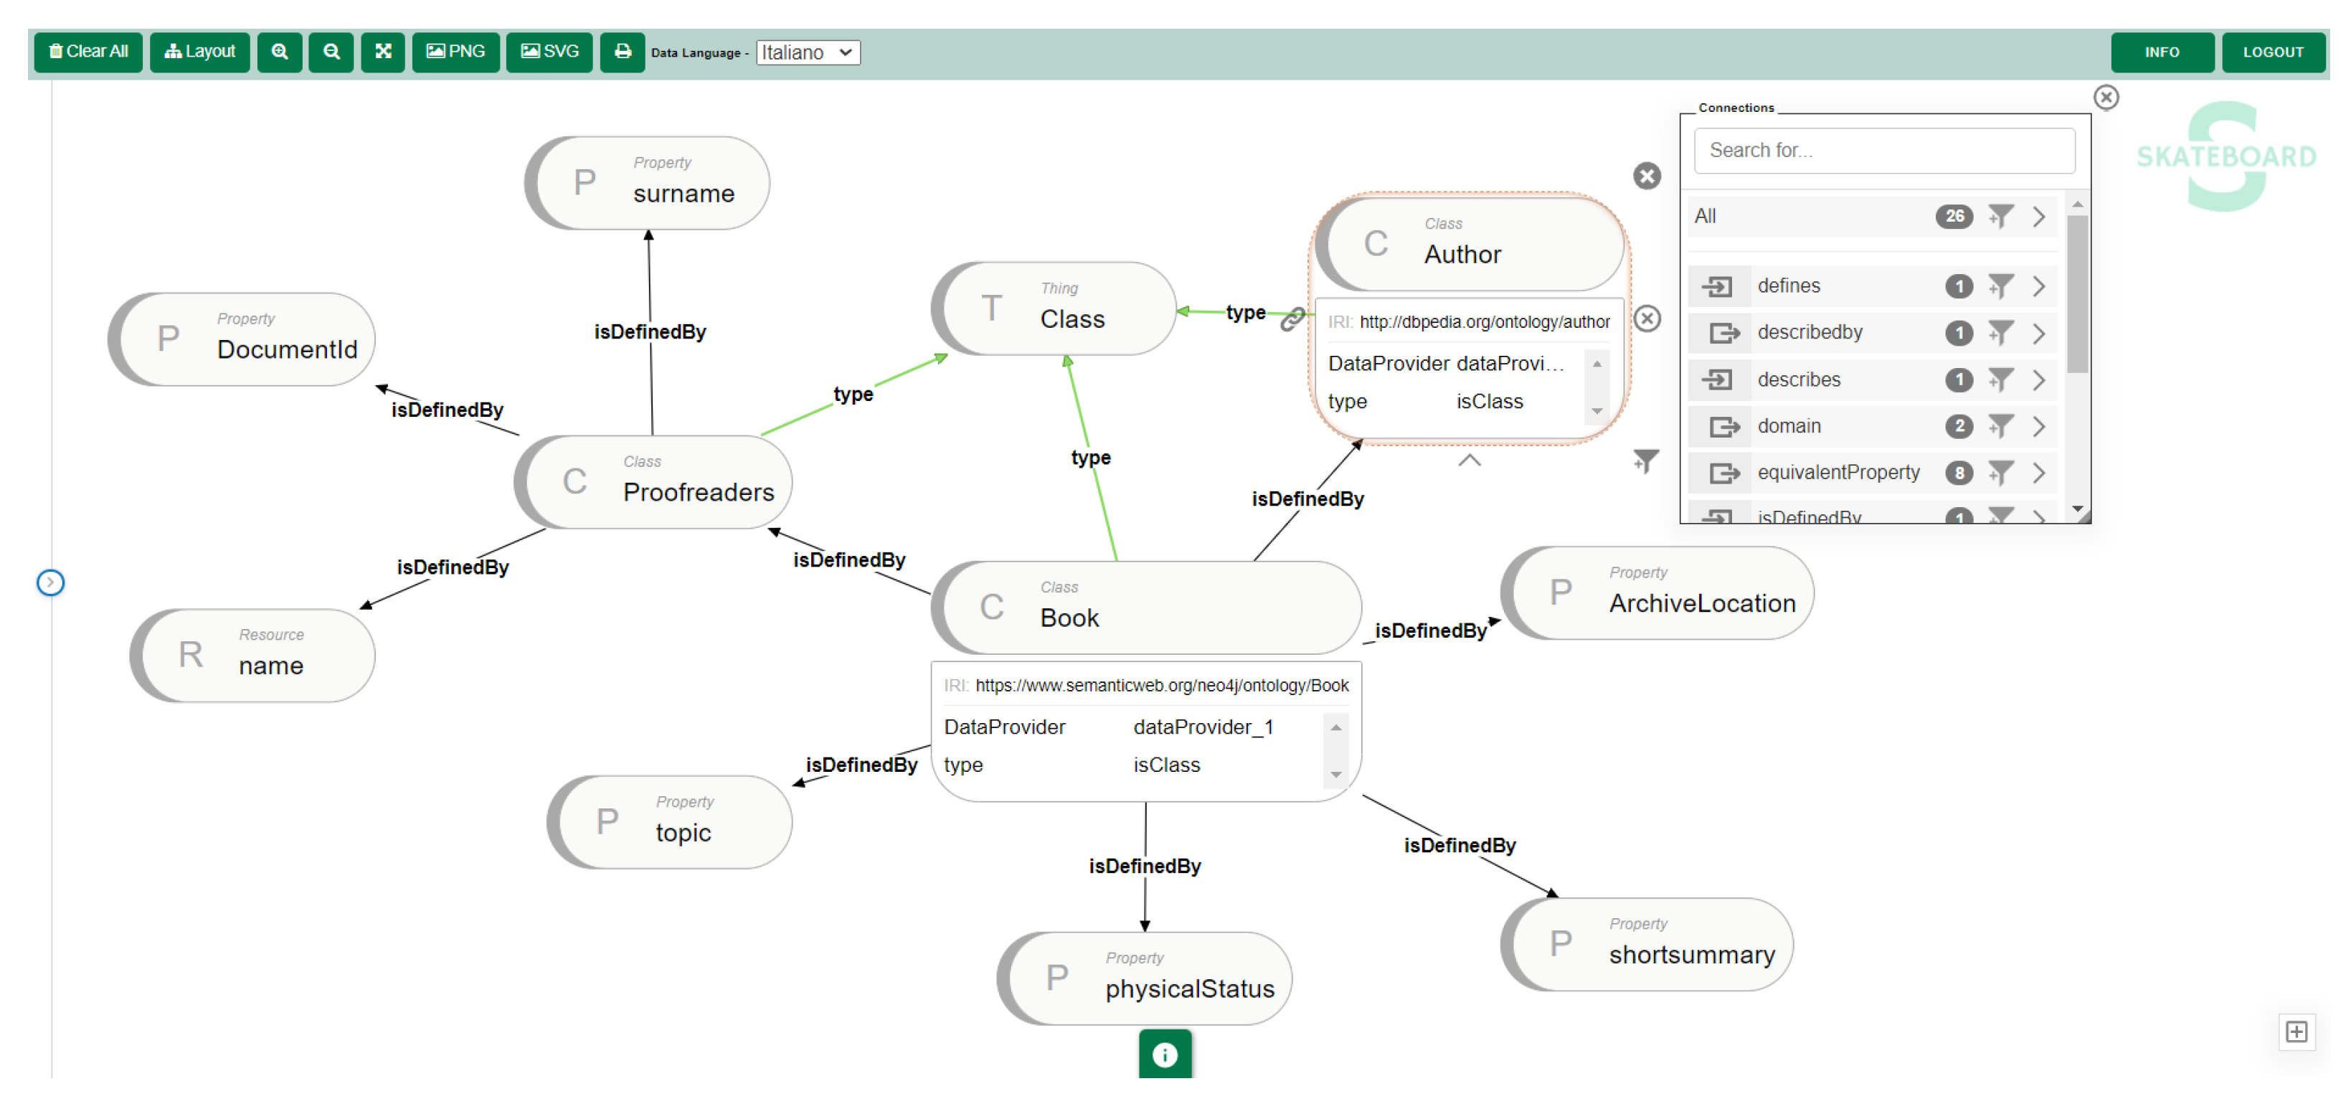Click the Clear All trash button

click(x=87, y=51)
